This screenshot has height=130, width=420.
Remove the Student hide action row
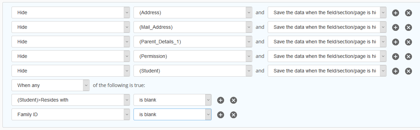point(408,71)
